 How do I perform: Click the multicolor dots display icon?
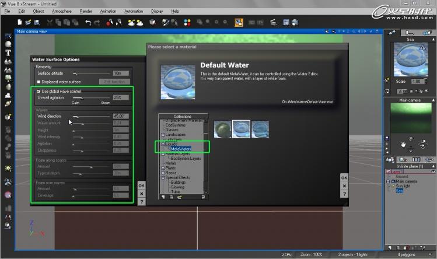187,22
